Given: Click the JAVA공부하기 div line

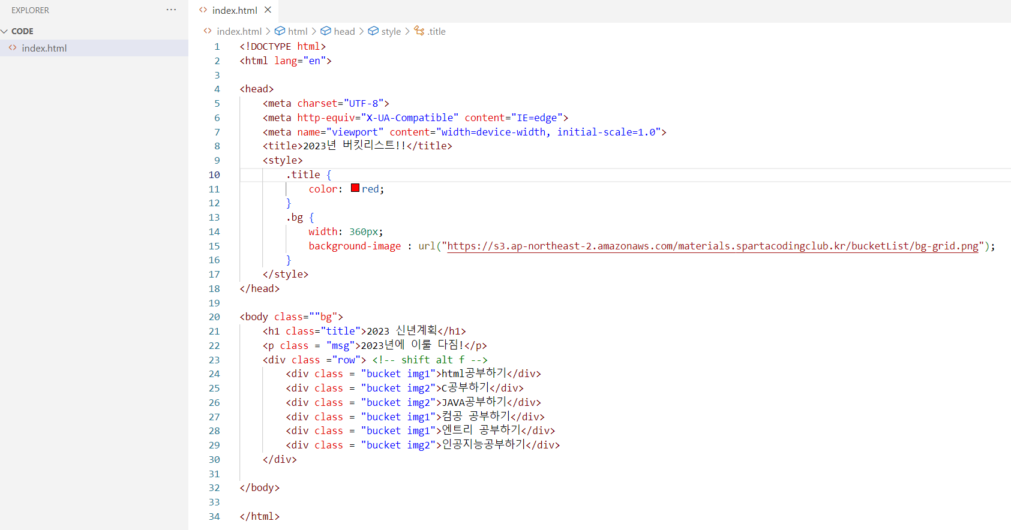Looking at the screenshot, I should point(413,402).
